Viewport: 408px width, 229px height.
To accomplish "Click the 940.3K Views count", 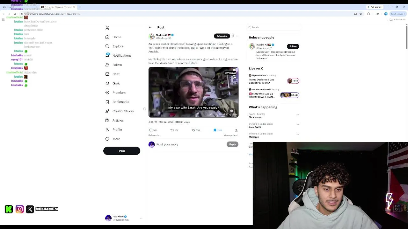I will 182,122.
